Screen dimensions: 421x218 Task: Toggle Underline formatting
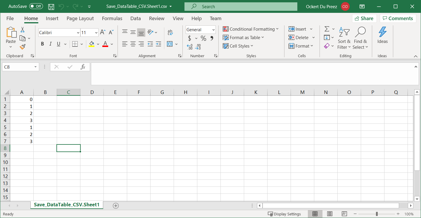coord(58,44)
